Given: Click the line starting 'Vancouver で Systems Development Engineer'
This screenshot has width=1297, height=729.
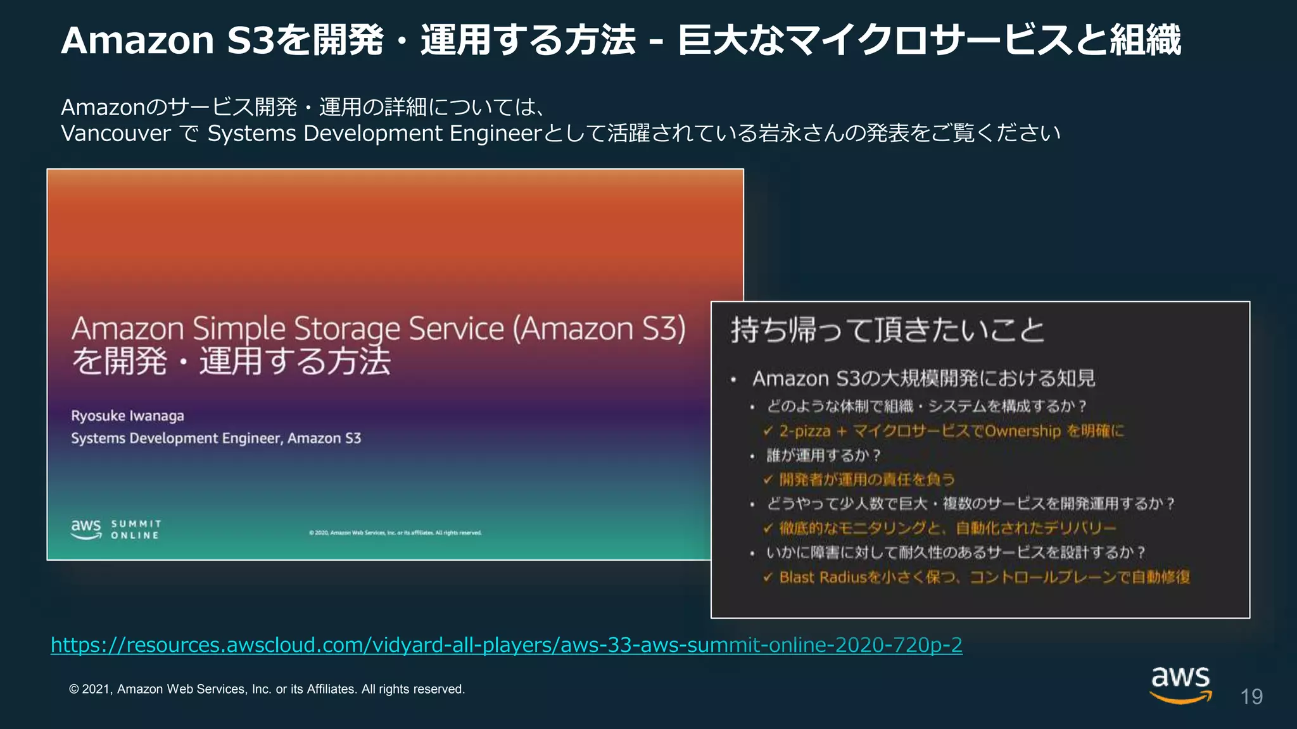Looking at the screenshot, I should 560,134.
